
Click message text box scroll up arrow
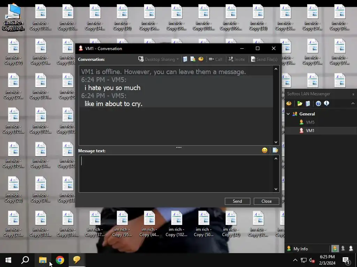coord(276,159)
